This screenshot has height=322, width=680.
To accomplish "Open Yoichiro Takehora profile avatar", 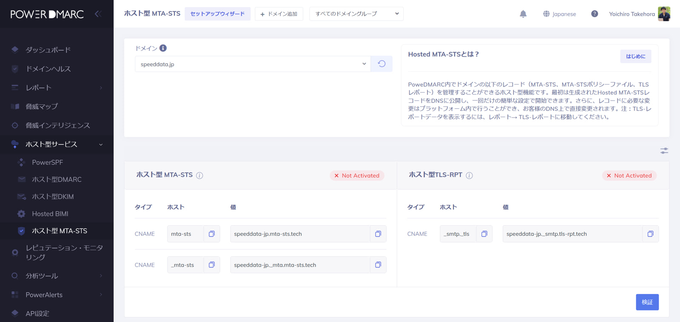I will pos(664,14).
